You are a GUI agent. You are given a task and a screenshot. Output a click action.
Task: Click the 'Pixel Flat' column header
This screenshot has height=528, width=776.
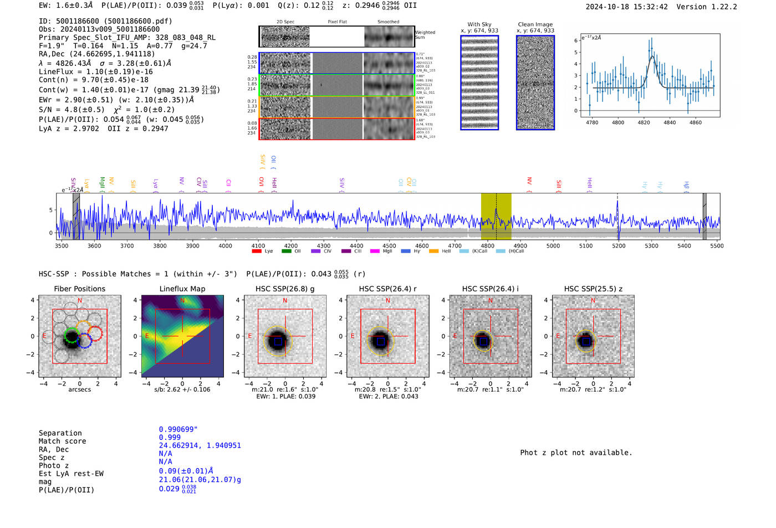(338, 22)
